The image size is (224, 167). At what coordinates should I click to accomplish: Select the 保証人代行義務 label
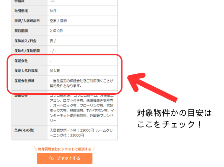click(26, 71)
